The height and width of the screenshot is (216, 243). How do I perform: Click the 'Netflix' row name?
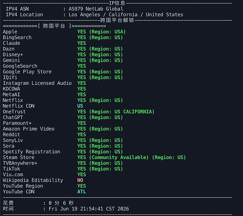pyautogui.click(x=13, y=100)
